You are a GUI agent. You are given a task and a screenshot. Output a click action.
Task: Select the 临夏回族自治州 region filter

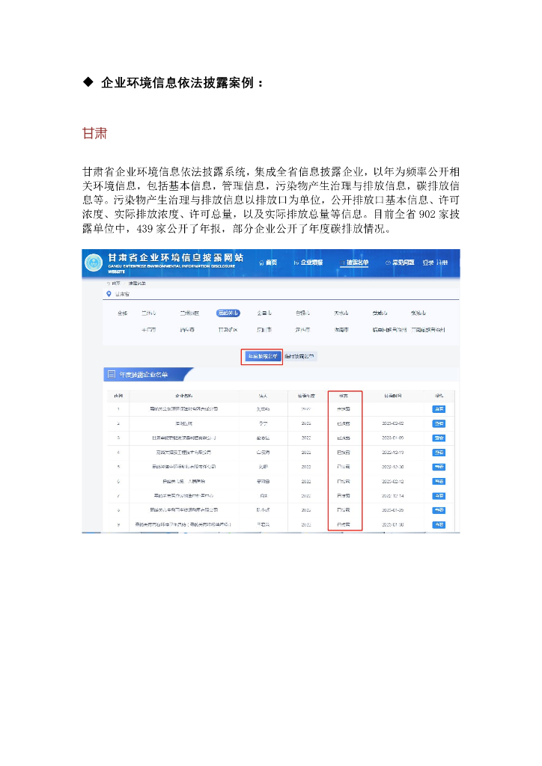click(x=389, y=330)
